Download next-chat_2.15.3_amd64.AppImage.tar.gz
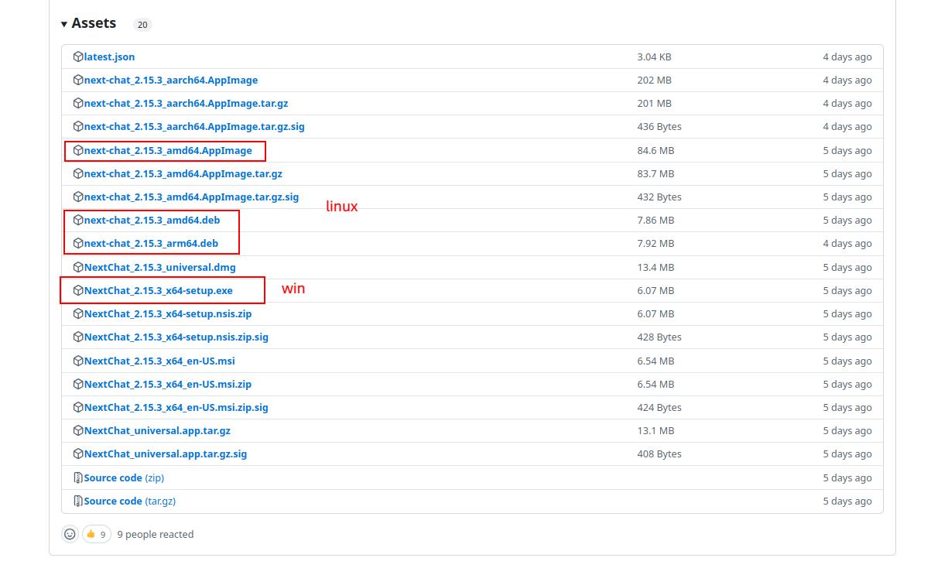The height and width of the screenshot is (575, 931). (x=183, y=173)
